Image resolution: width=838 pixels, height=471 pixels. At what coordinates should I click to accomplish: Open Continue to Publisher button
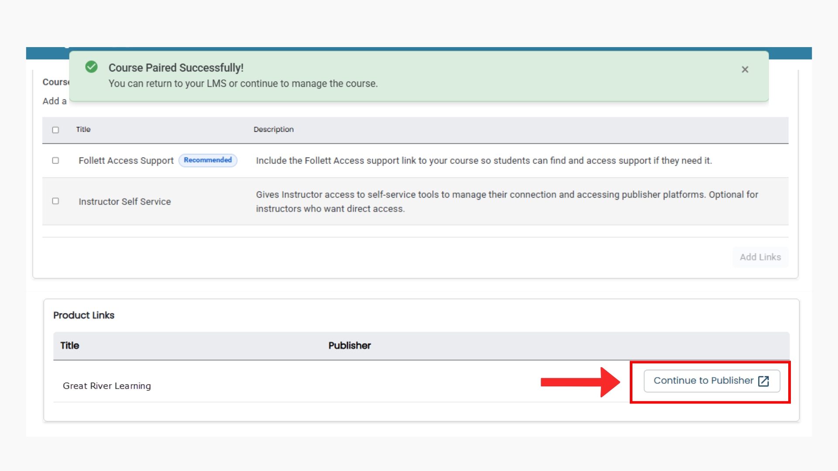711,381
